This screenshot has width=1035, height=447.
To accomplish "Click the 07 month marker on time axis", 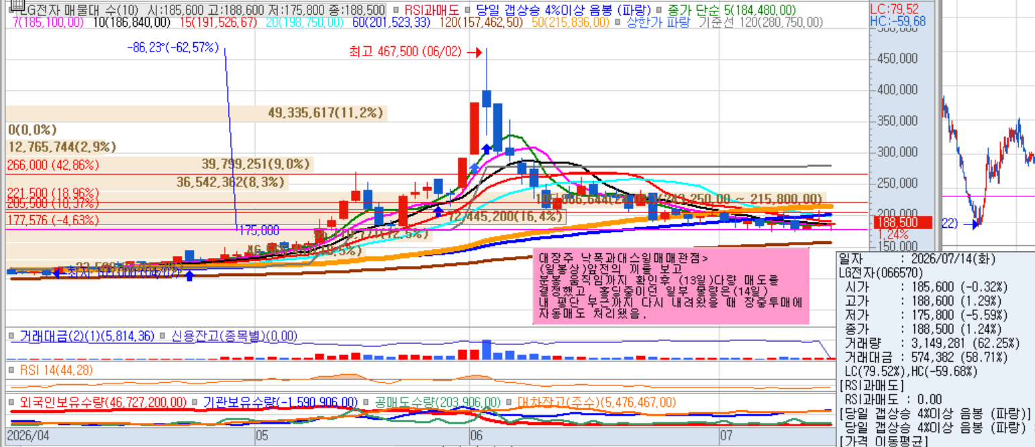I will pyautogui.click(x=726, y=436).
